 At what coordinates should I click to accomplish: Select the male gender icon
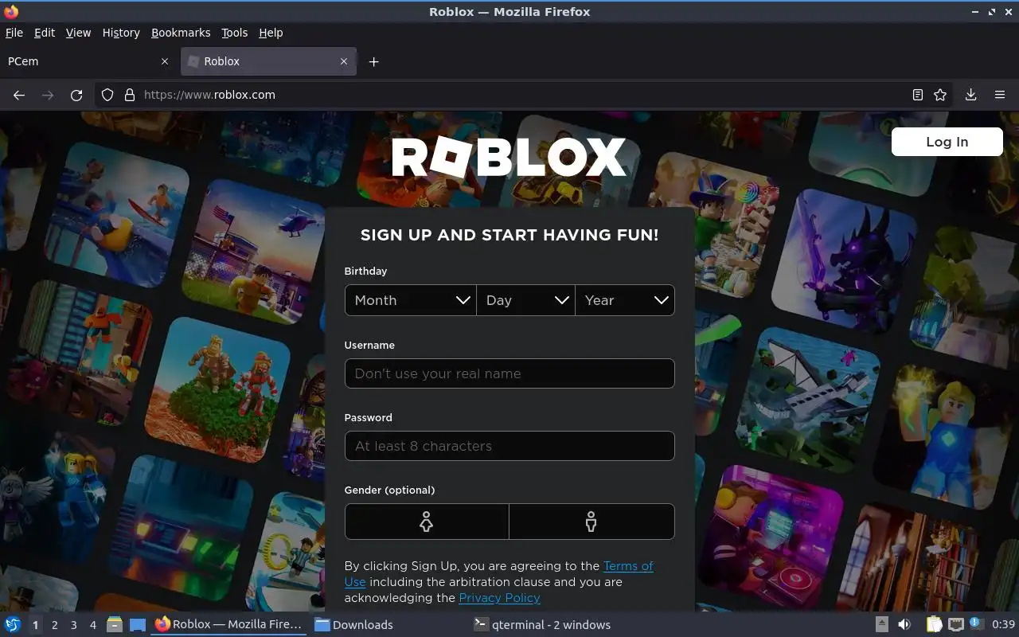tap(591, 522)
